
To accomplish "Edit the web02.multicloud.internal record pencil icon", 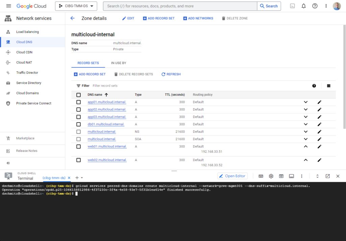I will click(319, 160).
